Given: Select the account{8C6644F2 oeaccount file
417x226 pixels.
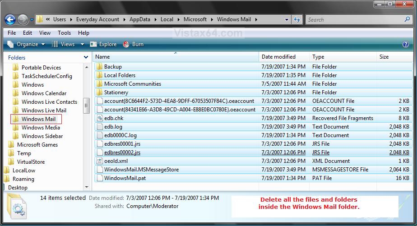Looking at the screenshot, I should [179, 101].
